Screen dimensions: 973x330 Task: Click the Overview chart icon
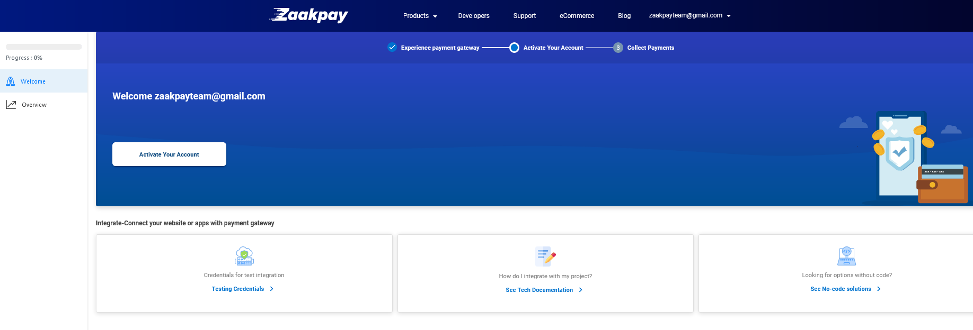tap(11, 105)
